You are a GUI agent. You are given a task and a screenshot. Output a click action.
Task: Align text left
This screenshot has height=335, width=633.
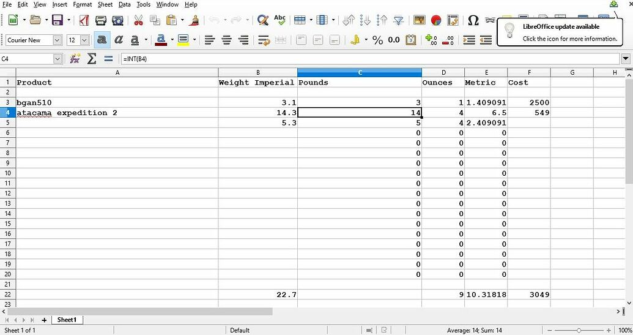pyautogui.click(x=209, y=40)
